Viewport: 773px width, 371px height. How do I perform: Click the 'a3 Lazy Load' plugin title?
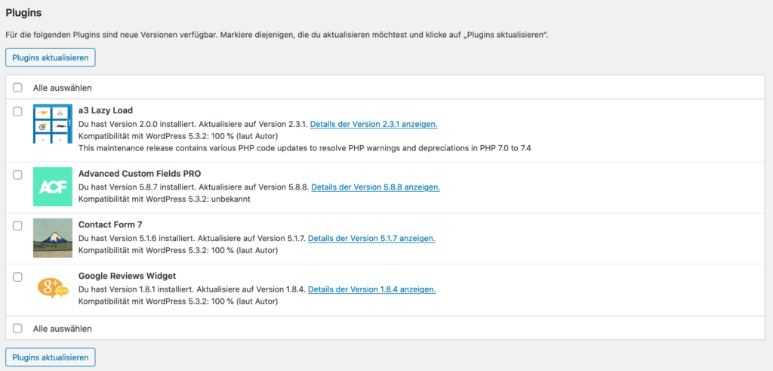click(x=106, y=110)
